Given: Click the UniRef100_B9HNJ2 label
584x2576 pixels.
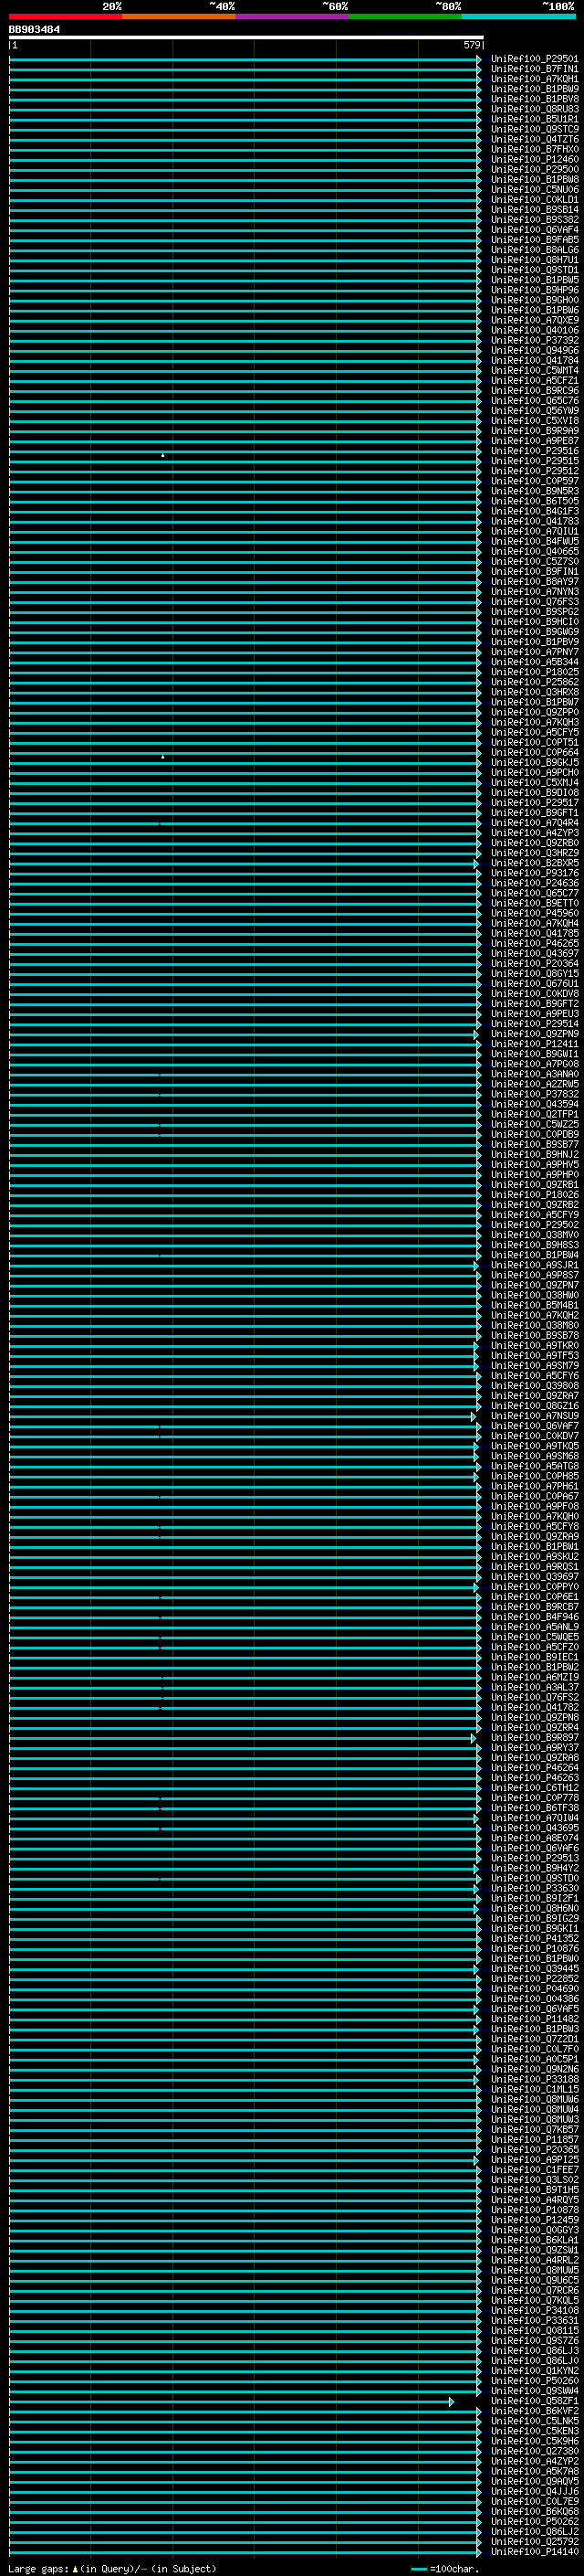Looking at the screenshot, I should point(534,1154).
